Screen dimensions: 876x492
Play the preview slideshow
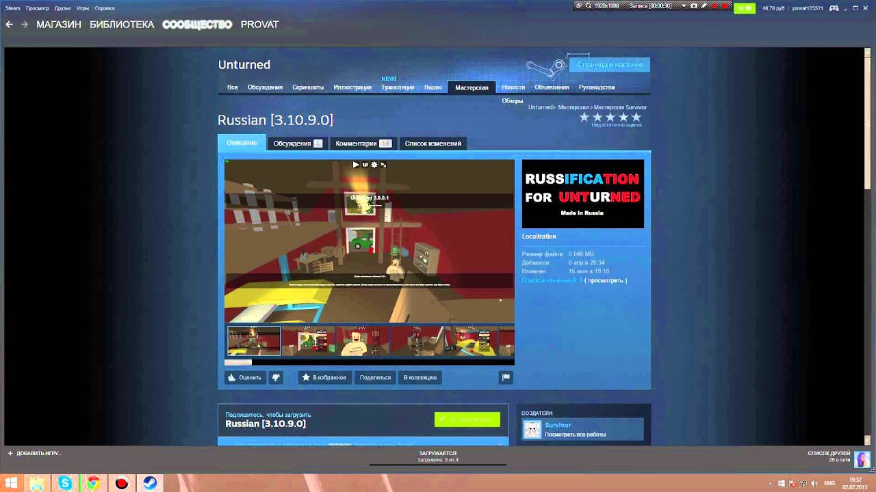356,165
